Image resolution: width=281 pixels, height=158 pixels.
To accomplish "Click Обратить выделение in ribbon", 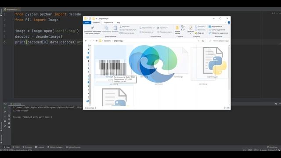I will click(218, 33).
